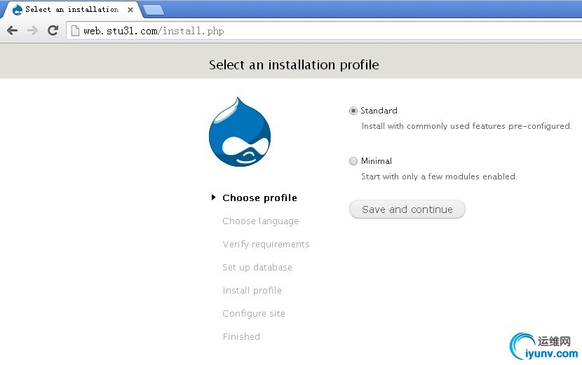Click the 'Minimal' label text
Image resolution: width=582 pixels, height=365 pixels.
click(x=377, y=161)
